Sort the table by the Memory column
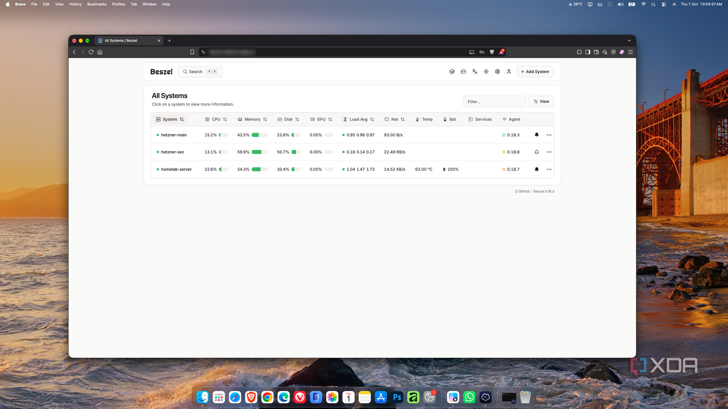The width and height of the screenshot is (728, 409). 252,119
